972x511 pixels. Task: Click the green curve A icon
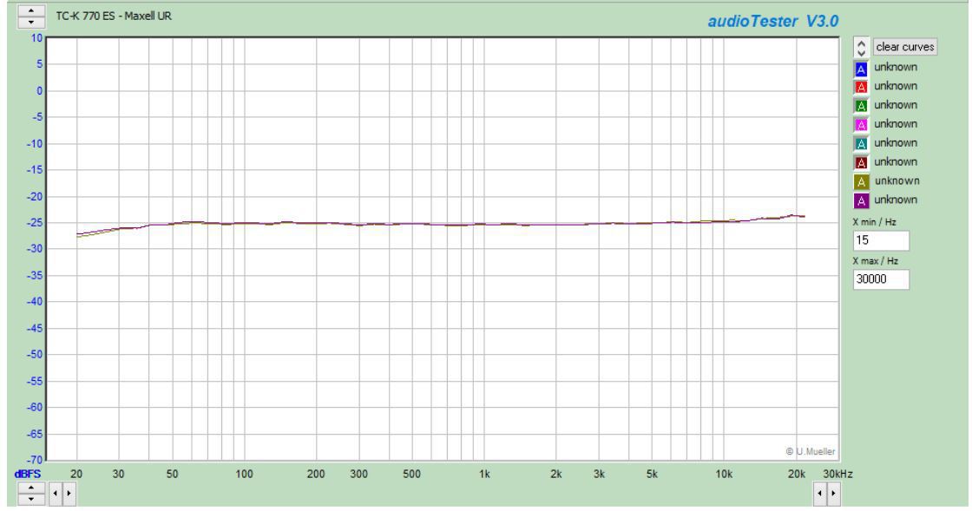[x=861, y=106]
